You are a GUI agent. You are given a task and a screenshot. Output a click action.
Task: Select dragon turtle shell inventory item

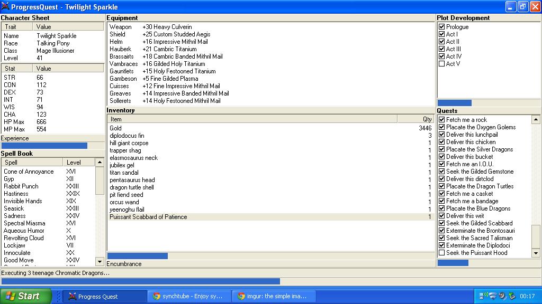[x=270, y=187]
